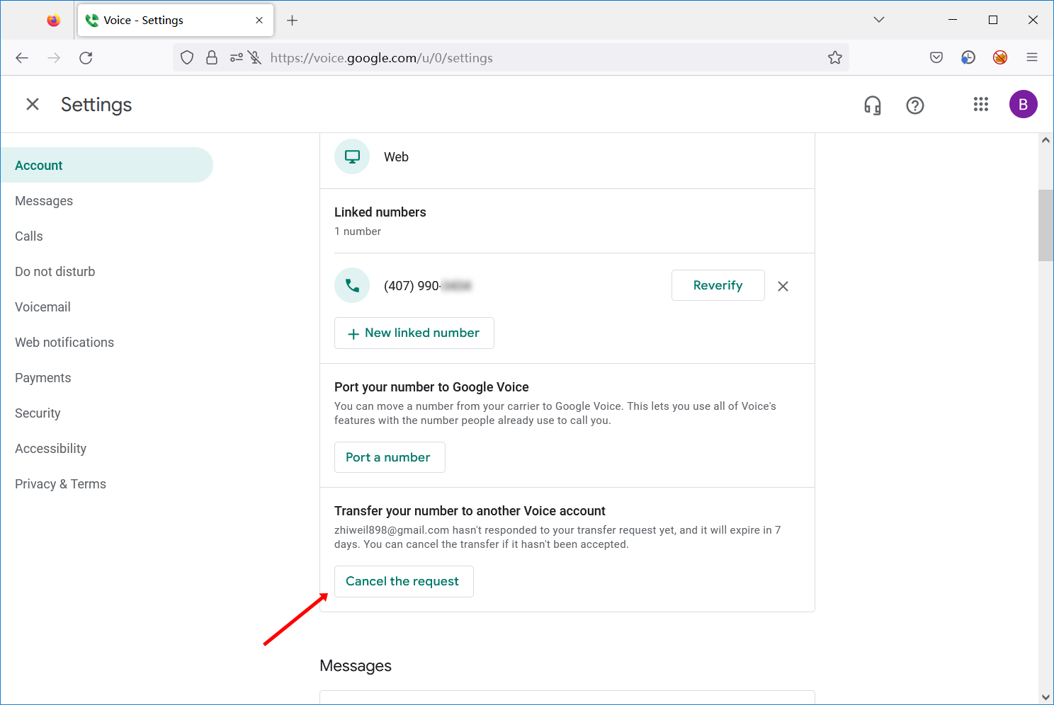Focus the URL address bar
Image resolution: width=1054 pixels, height=705 pixels.
[x=511, y=58]
